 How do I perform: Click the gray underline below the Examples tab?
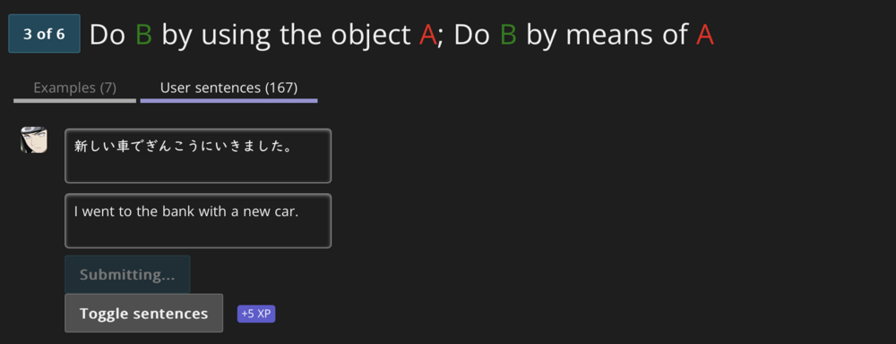tap(75, 101)
